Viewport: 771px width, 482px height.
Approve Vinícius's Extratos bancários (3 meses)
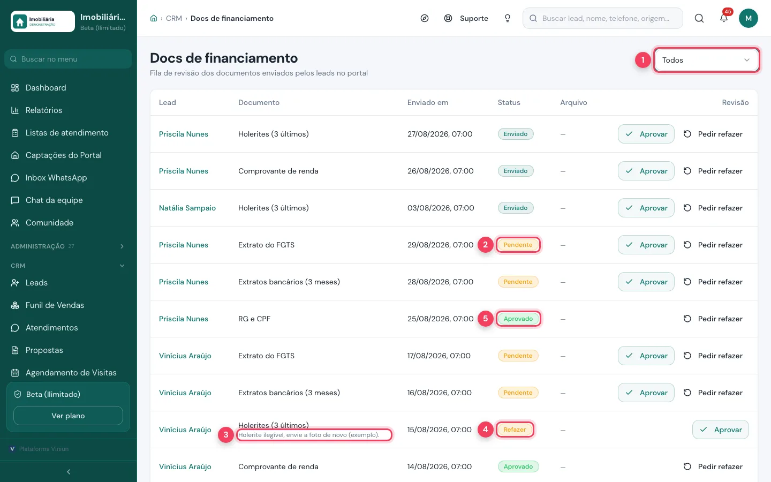[646, 393]
